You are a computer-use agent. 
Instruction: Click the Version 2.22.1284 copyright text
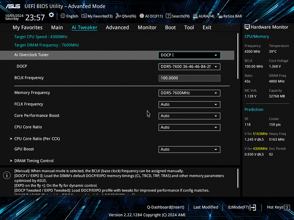click(x=147, y=215)
